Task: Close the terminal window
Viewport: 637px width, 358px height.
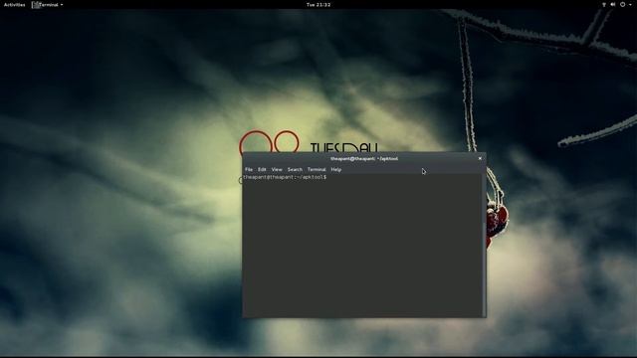Action: tap(480, 159)
